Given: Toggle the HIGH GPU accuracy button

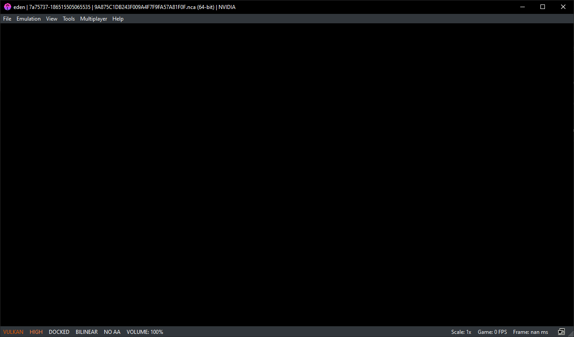Looking at the screenshot, I should coord(36,332).
